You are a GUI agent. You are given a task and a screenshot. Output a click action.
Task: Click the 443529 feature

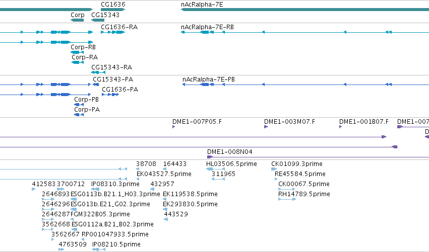point(166,219)
